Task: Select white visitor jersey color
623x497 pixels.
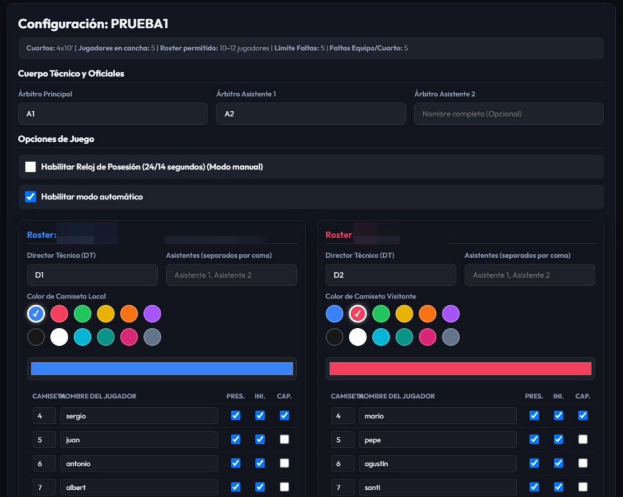Action: 358,337
